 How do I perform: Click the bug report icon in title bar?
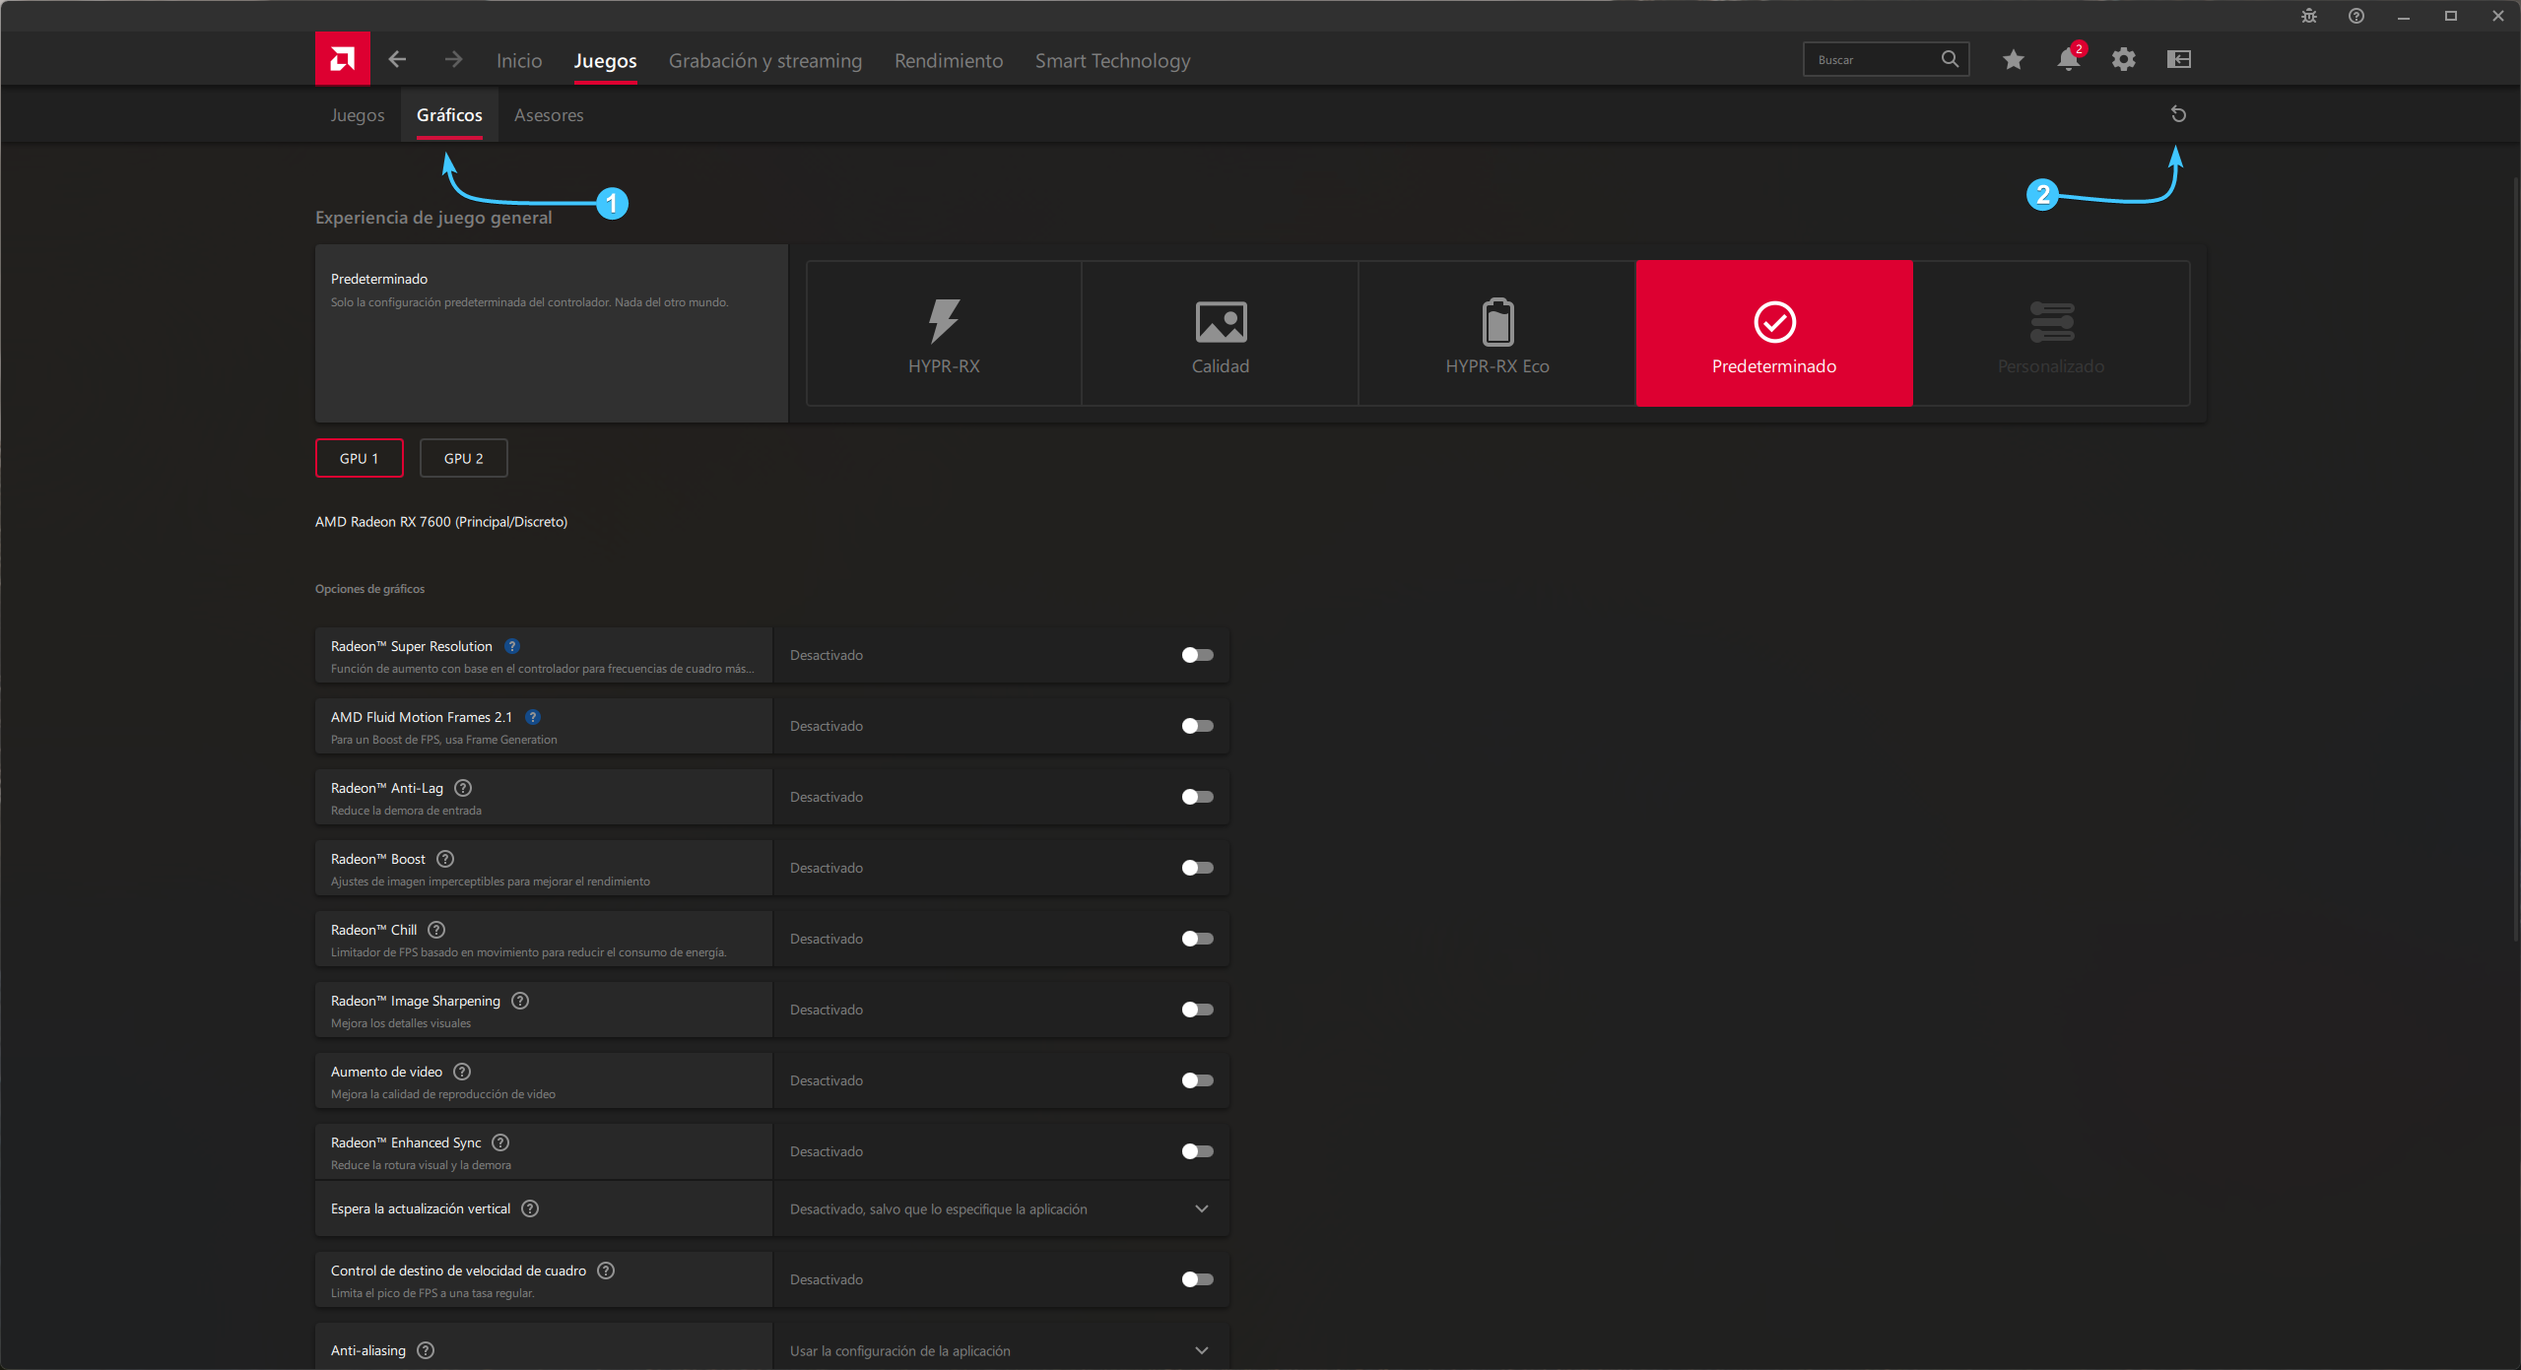(x=2308, y=16)
